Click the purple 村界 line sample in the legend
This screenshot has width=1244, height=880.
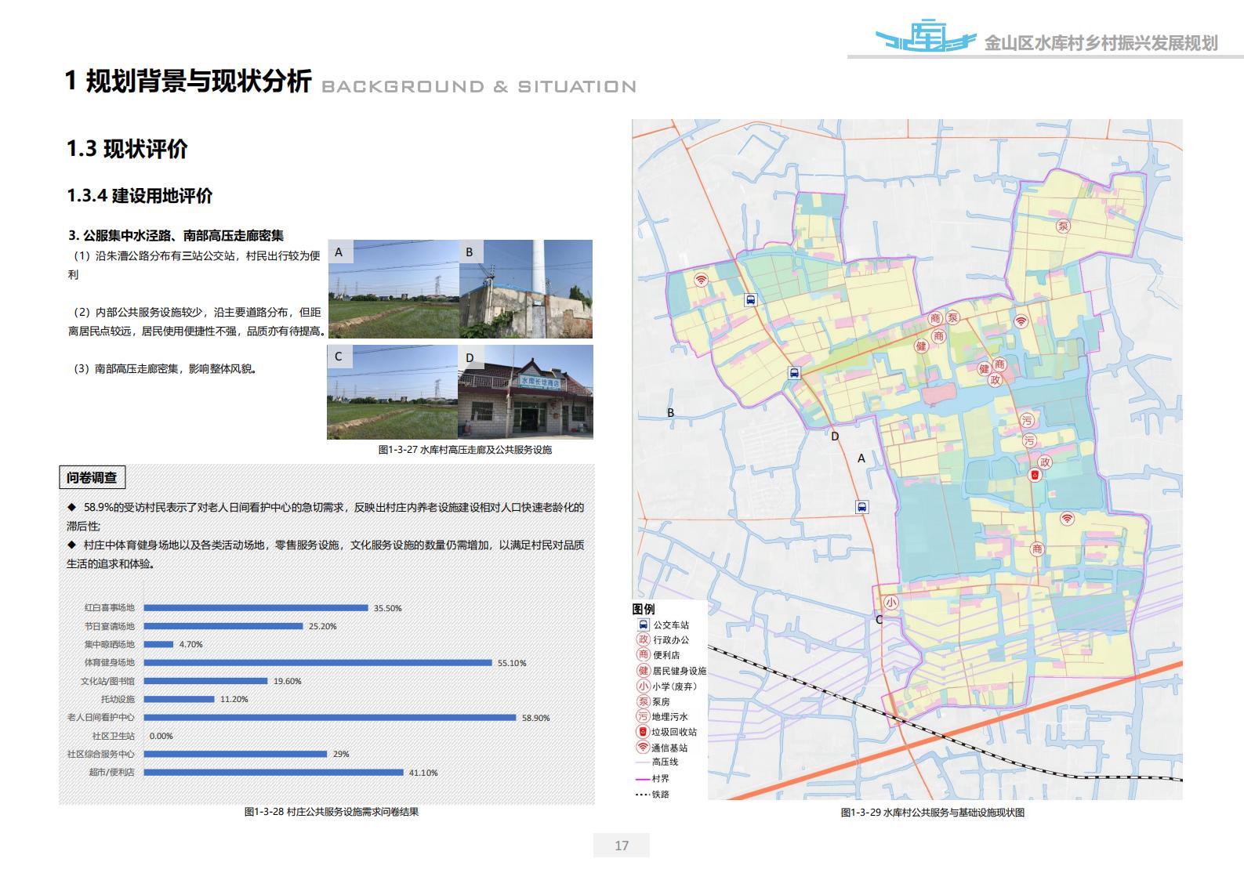(643, 779)
